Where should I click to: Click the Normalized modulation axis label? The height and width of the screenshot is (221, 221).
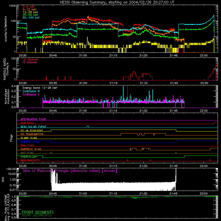(7, 96)
